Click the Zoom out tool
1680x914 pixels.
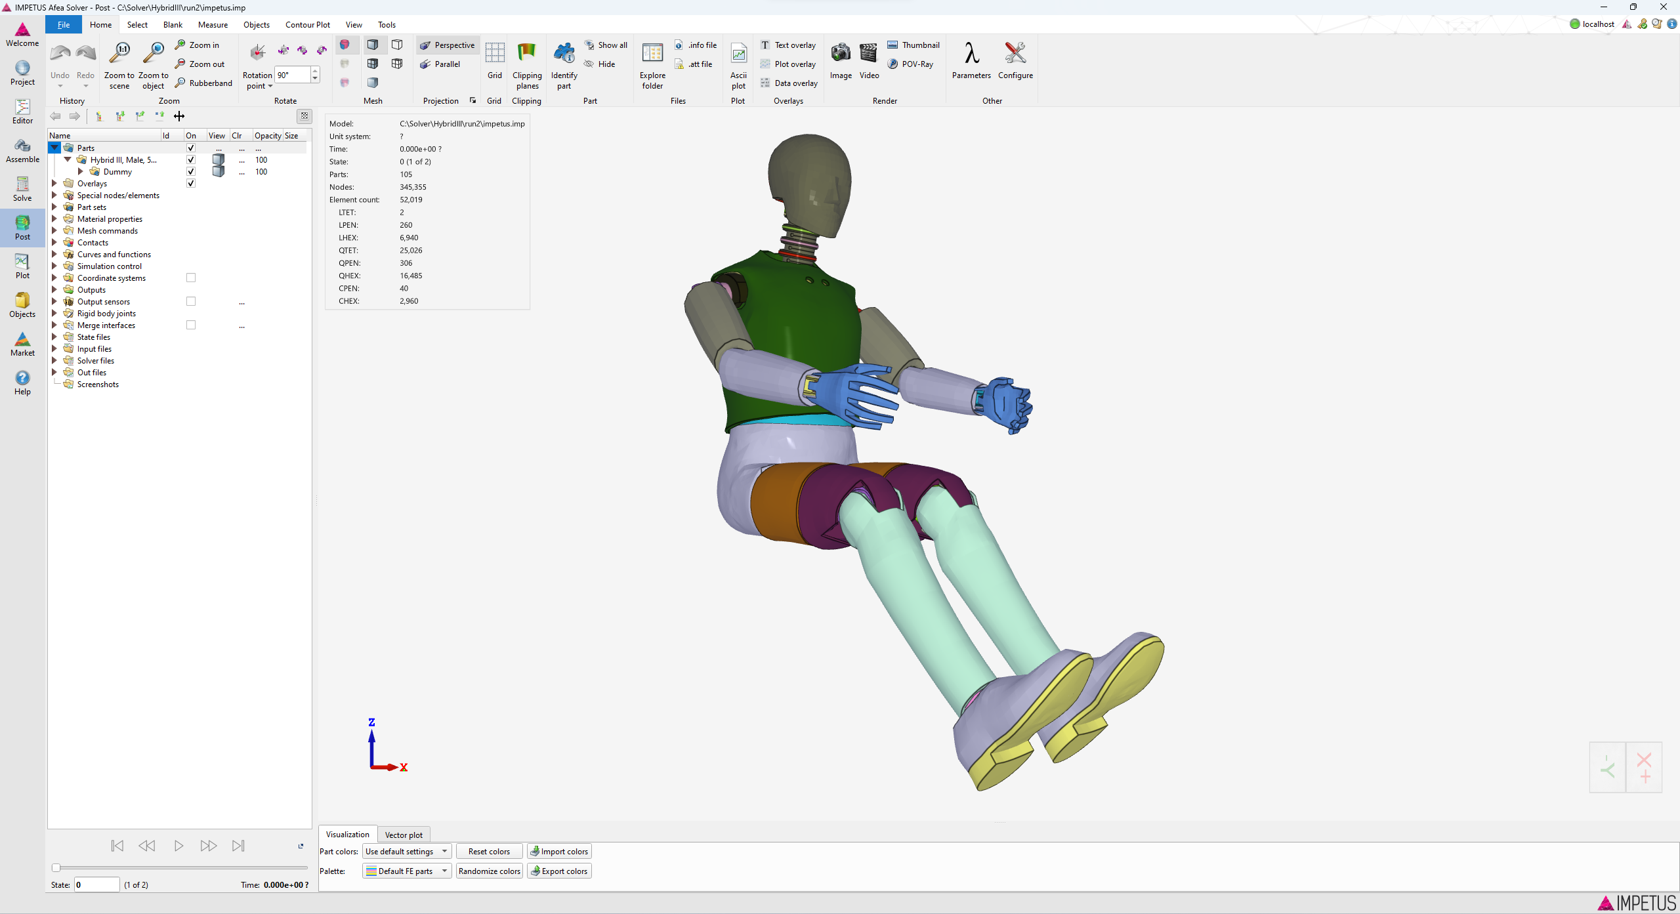click(200, 64)
